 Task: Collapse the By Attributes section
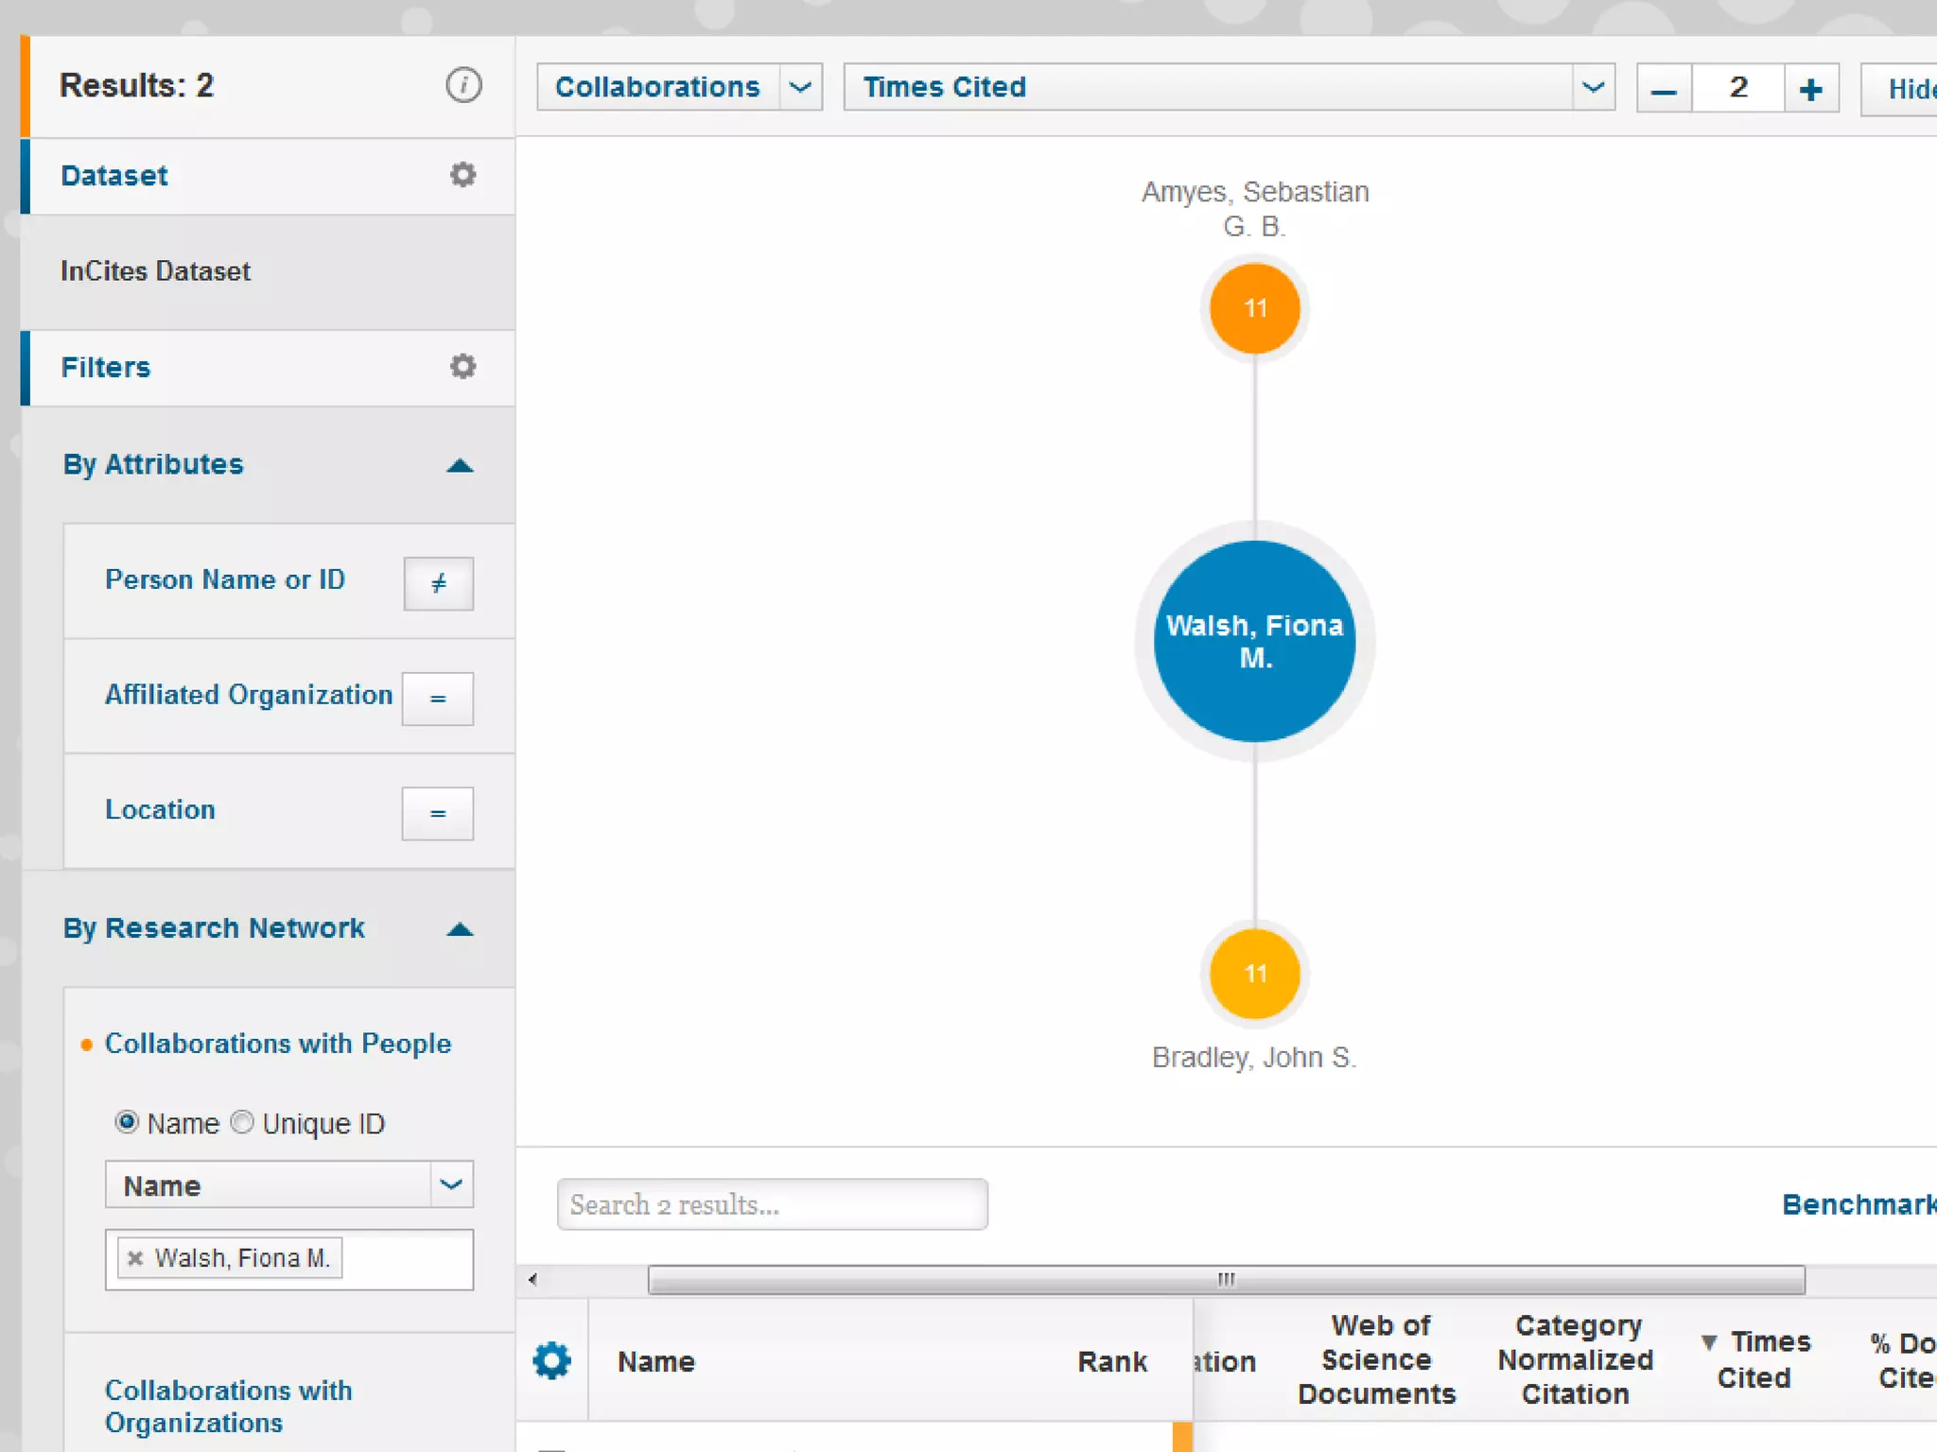[460, 465]
